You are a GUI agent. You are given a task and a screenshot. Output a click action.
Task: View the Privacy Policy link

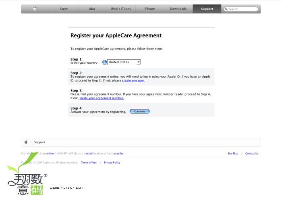click(x=112, y=163)
